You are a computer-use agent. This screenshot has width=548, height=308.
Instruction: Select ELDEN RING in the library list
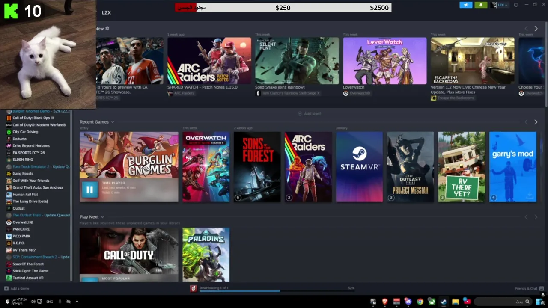tap(23, 160)
